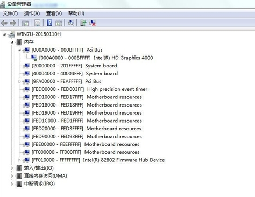Select Intel(R) HD Graphics 4000 entry text
This screenshot has height=197, width=255.
96,58
